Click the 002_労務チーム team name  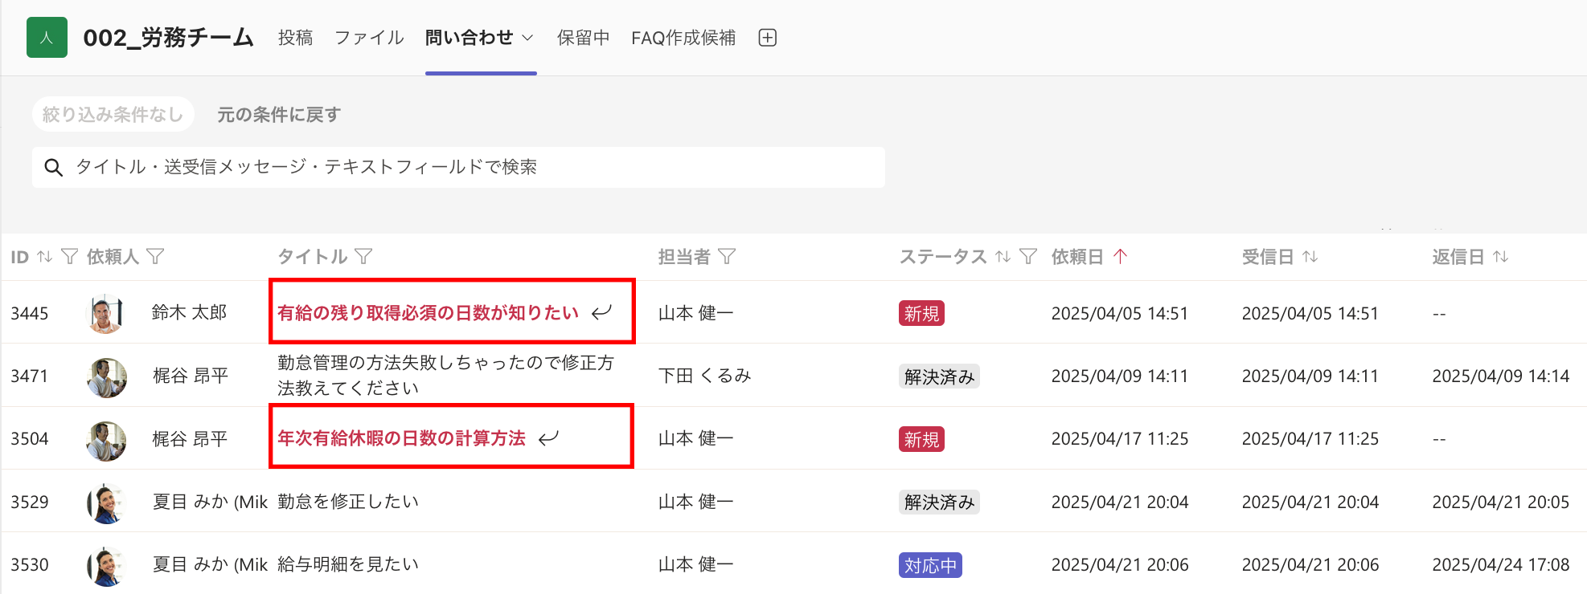point(169,38)
